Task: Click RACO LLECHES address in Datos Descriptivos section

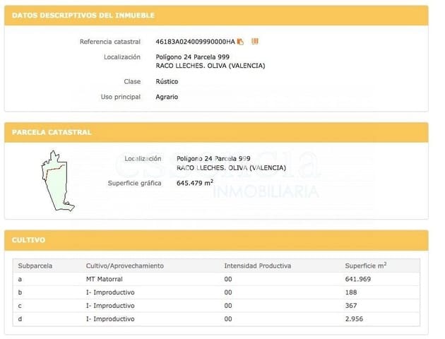Action: pos(210,66)
